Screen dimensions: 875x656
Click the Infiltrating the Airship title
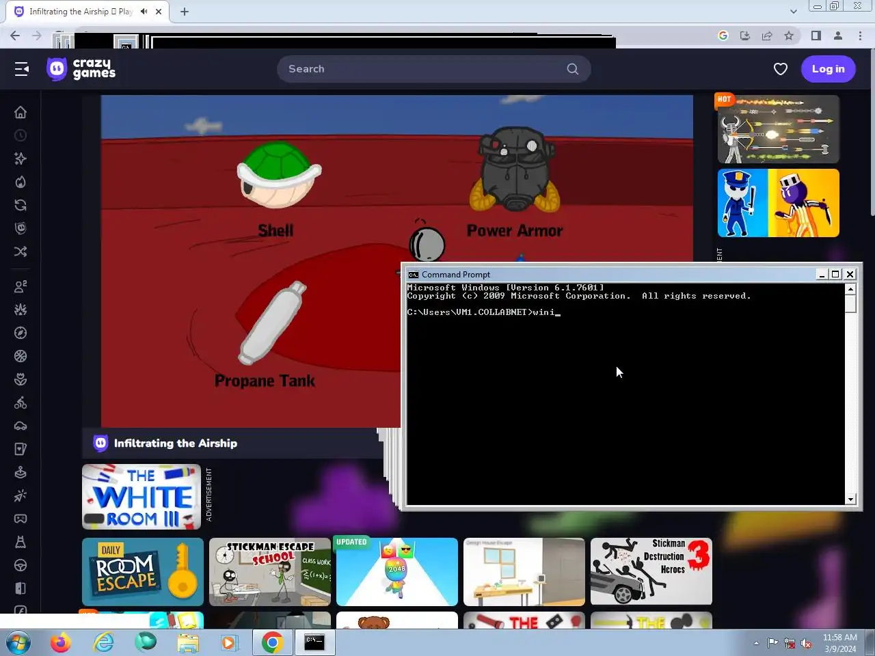[x=176, y=443]
